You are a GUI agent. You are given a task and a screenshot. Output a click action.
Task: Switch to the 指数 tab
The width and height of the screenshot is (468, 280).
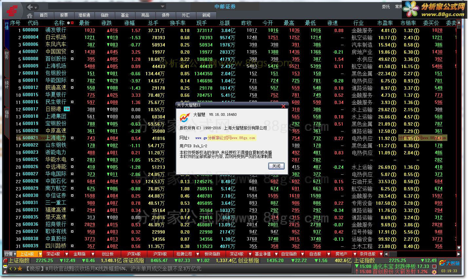[x=104, y=15]
